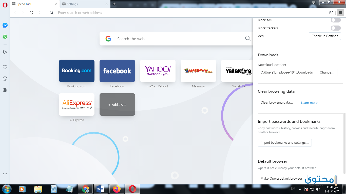This screenshot has height=194, width=346.
Task: Open the Masrawy speed dial tile
Action: [x=198, y=71]
